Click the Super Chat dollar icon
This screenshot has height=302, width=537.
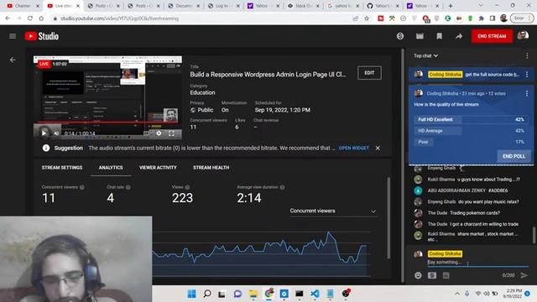pyautogui.click(x=432, y=275)
